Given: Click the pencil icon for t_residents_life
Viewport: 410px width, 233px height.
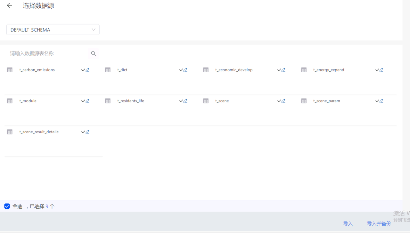Looking at the screenshot, I should coord(185,101).
